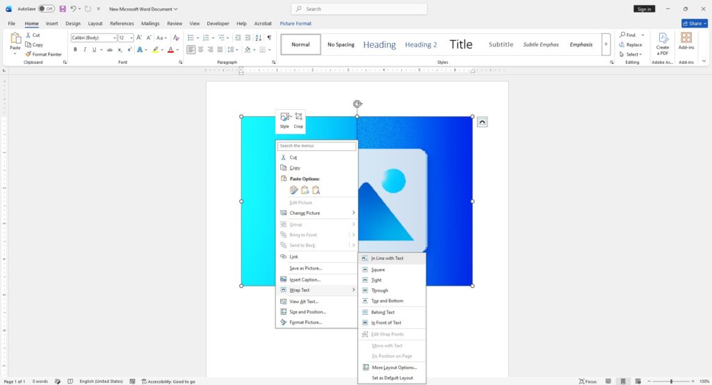
Task: Switch to Picture Format tab
Action: (x=296, y=23)
